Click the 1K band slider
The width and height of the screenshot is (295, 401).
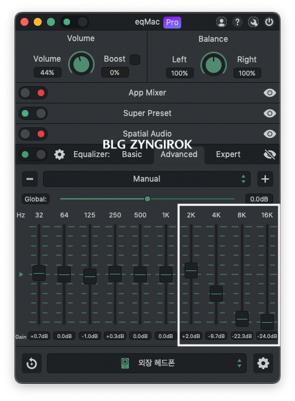coord(166,274)
